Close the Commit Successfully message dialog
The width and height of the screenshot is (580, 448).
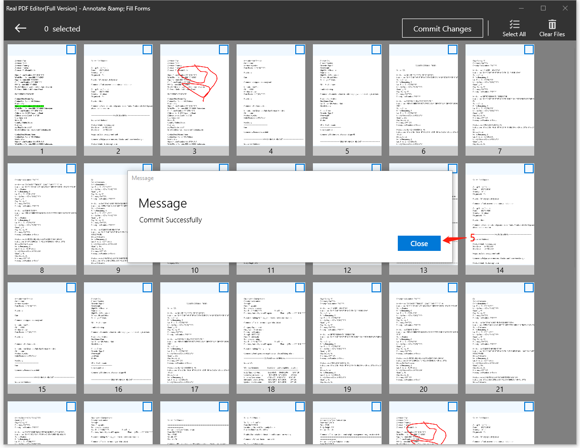tap(419, 243)
